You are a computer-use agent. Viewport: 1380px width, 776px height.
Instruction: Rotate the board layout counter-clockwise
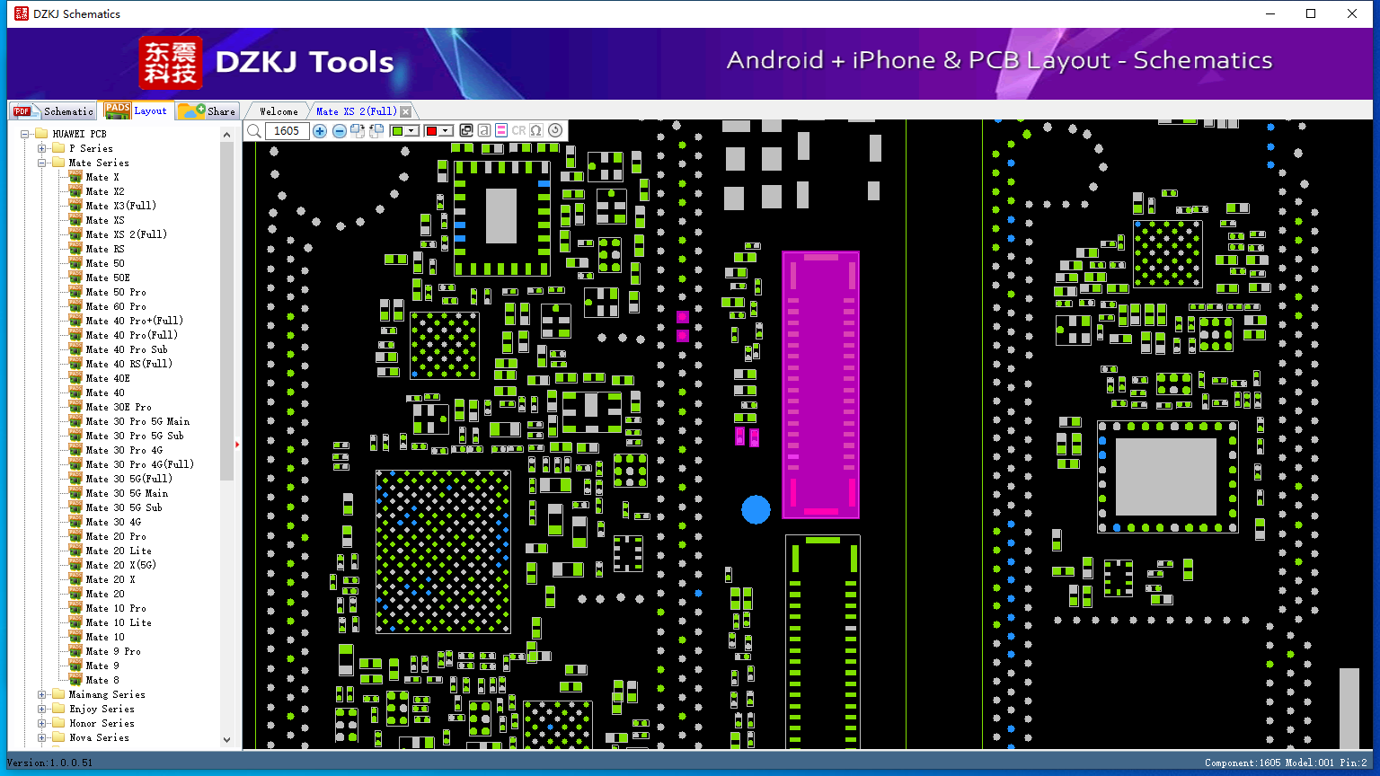pos(376,131)
